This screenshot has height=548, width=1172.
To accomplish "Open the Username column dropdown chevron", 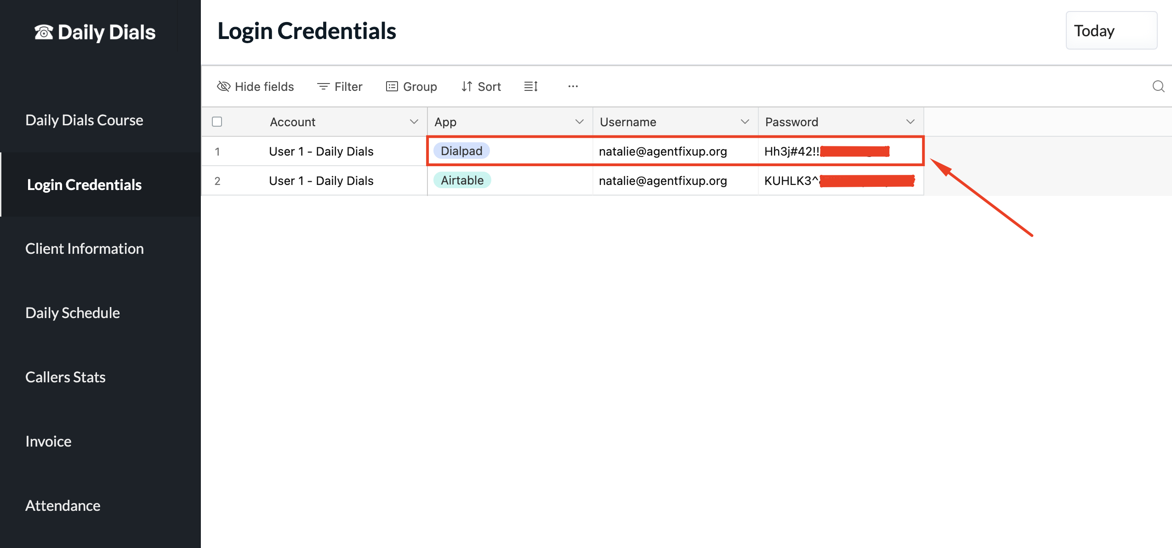I will pyautogui.click(x=745, y=122).
